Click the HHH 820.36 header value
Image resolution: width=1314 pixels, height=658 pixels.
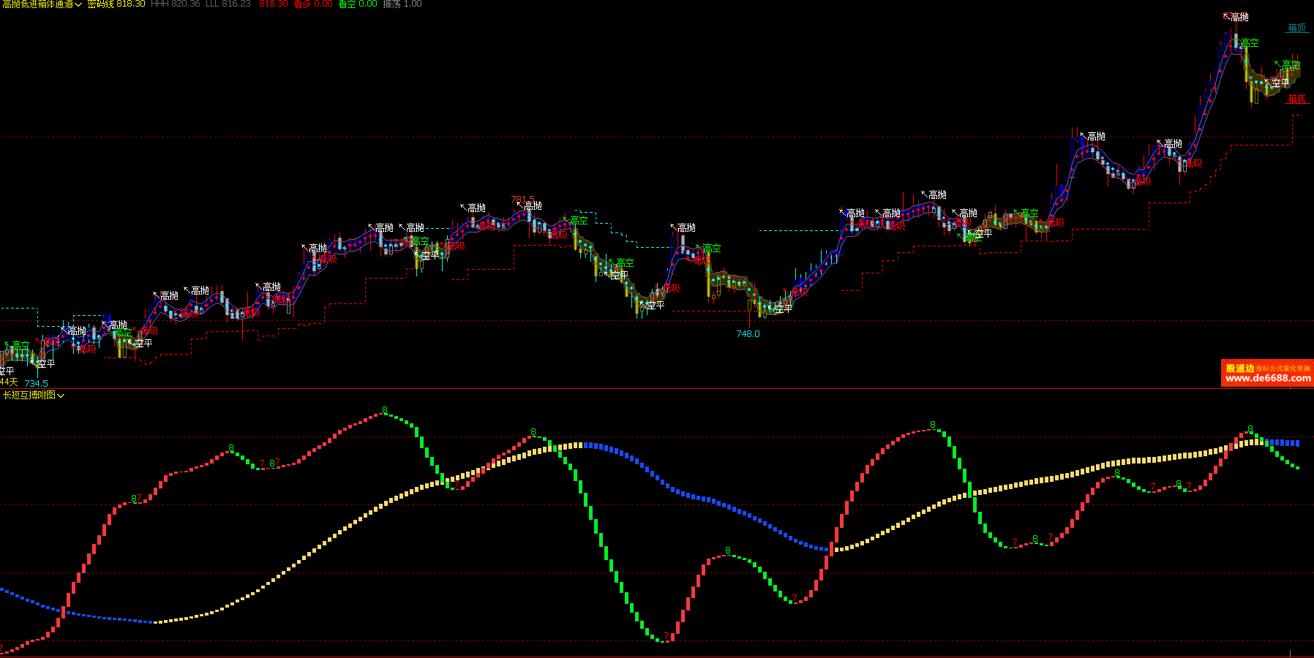point(175,4)
